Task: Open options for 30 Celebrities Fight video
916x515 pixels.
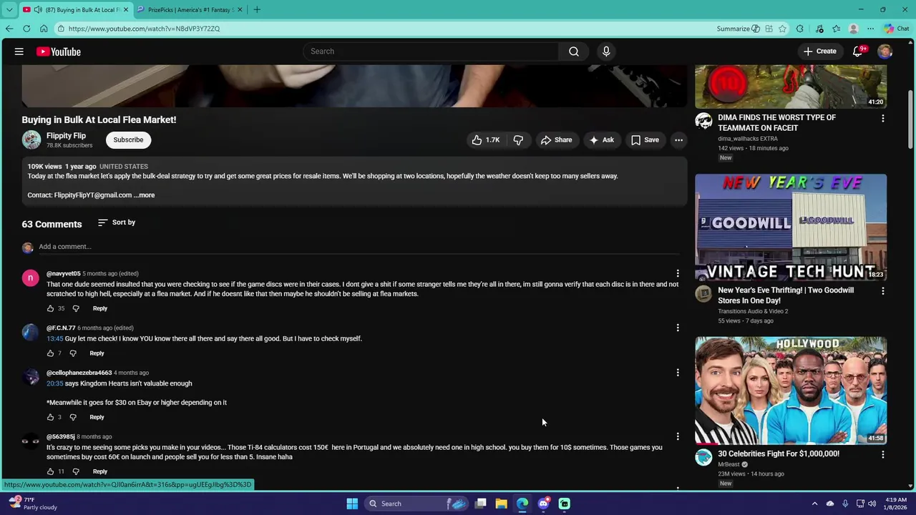Action: tap(882, 454)
